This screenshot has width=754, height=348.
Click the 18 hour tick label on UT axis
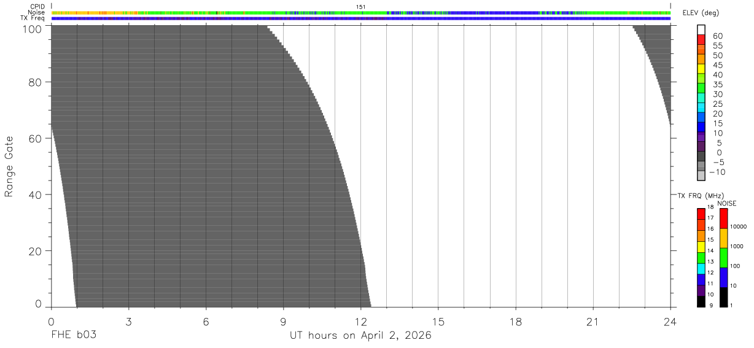516,322
